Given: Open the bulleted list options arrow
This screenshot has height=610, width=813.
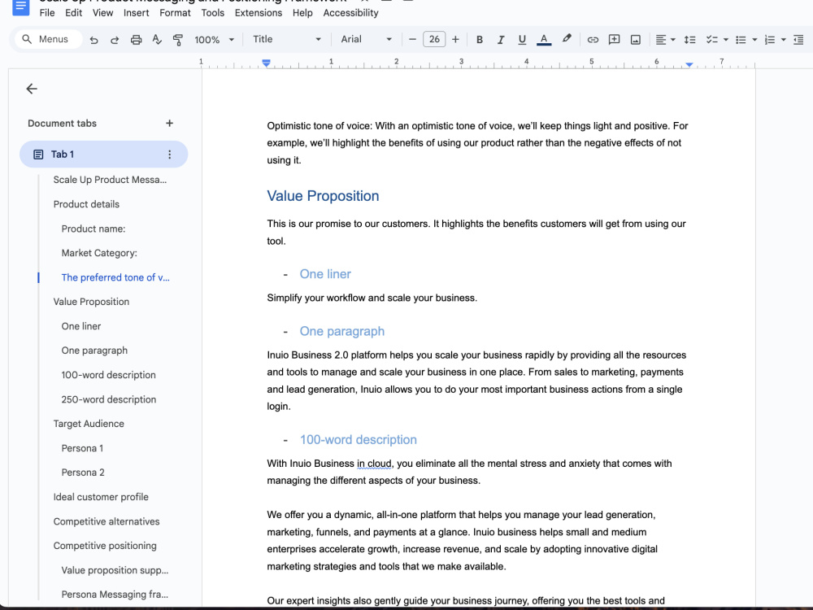Looking at the screenshot, I should 754,40.
